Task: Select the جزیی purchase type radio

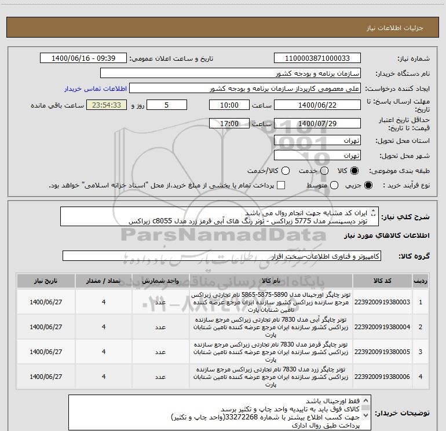Action: point(368,185)
